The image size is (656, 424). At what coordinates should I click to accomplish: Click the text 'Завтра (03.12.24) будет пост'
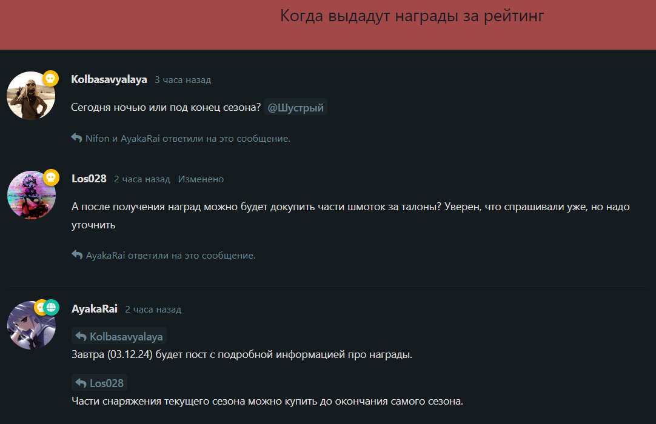pos(139,354)
